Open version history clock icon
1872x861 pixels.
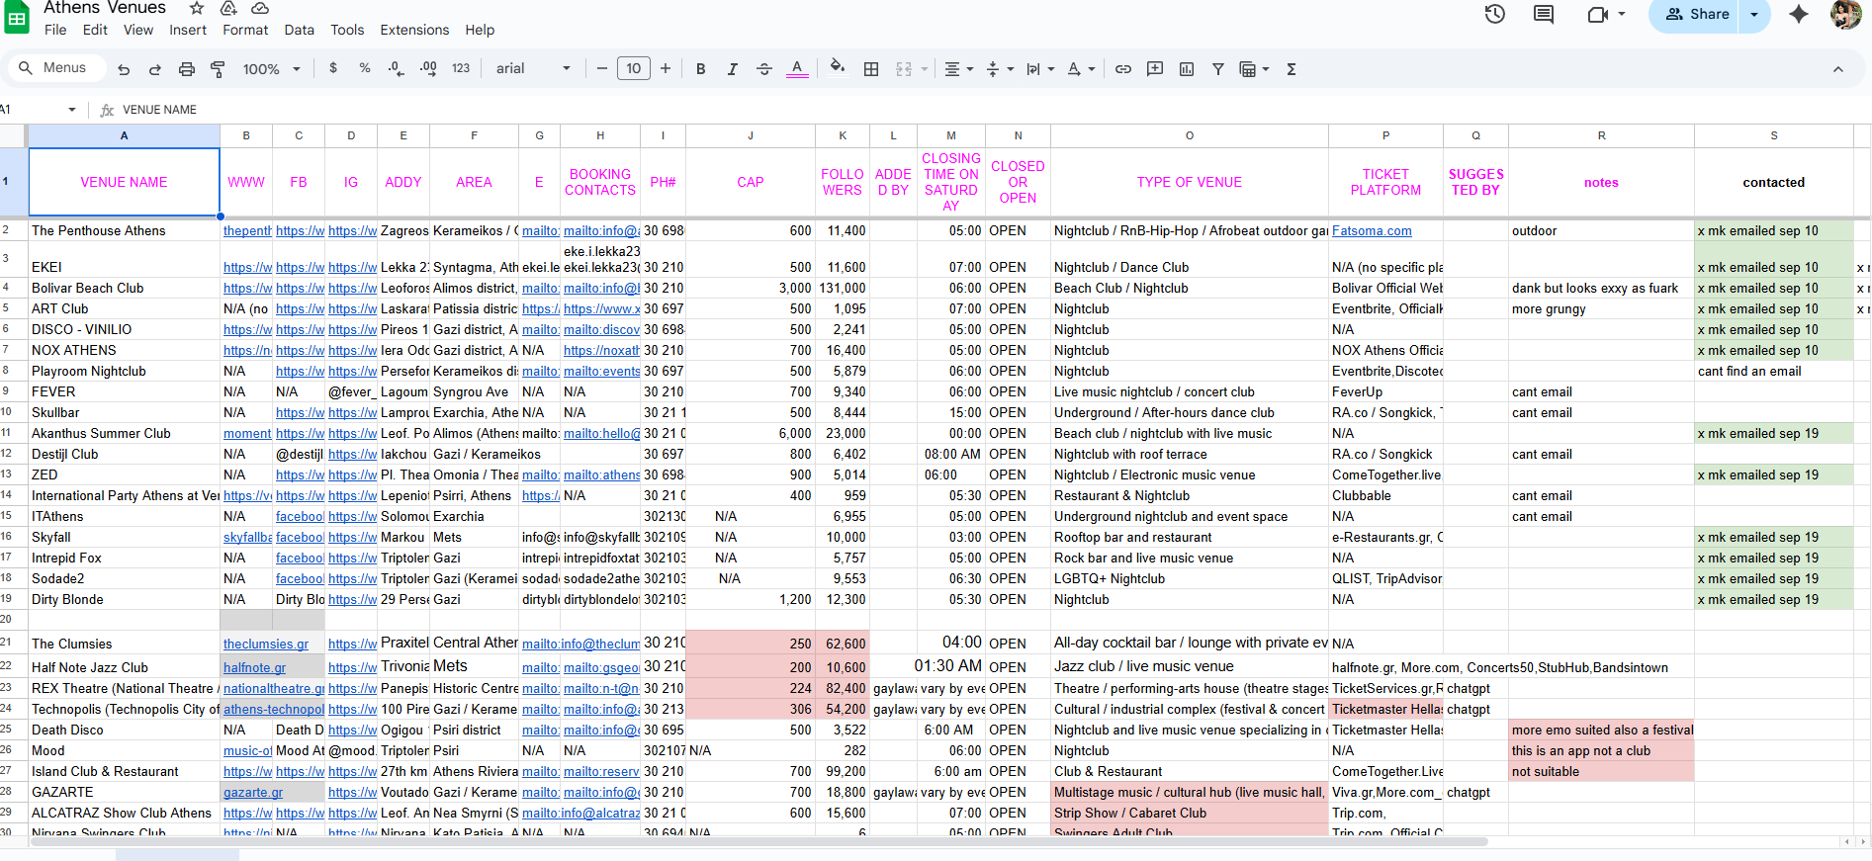(x=1494, y=14)
